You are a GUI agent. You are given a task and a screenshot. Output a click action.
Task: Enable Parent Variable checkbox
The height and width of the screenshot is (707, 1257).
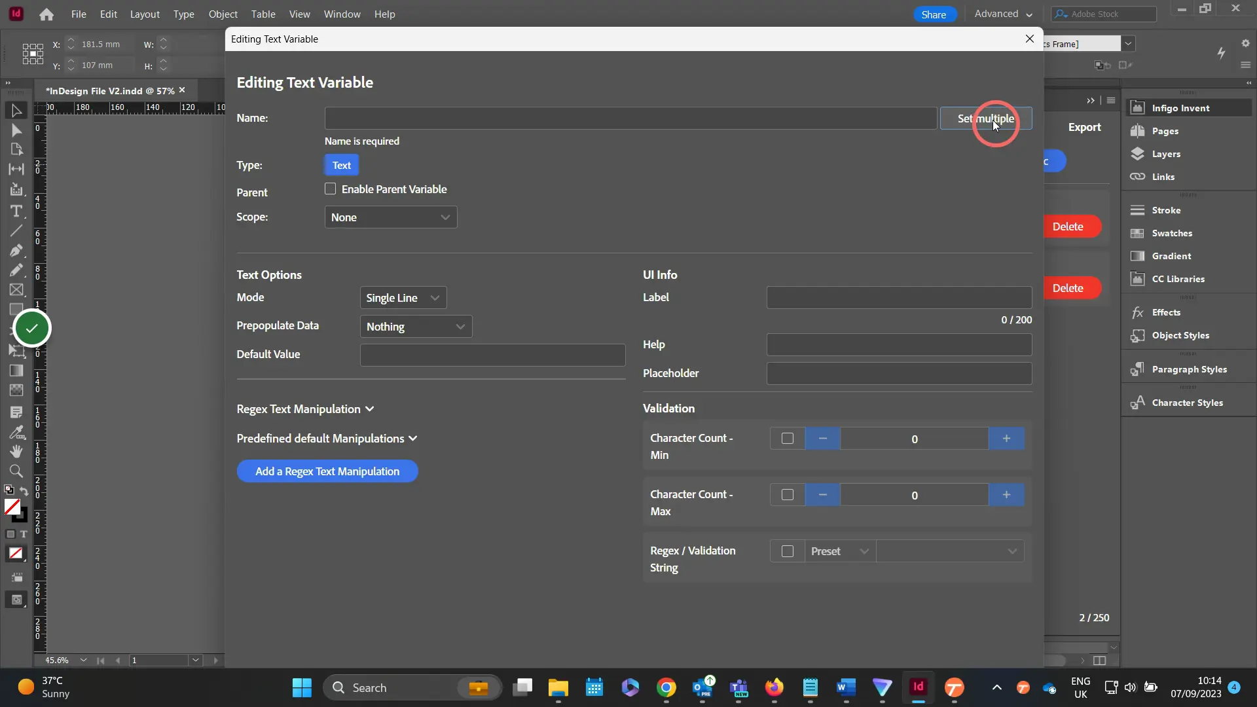(330, 189)
